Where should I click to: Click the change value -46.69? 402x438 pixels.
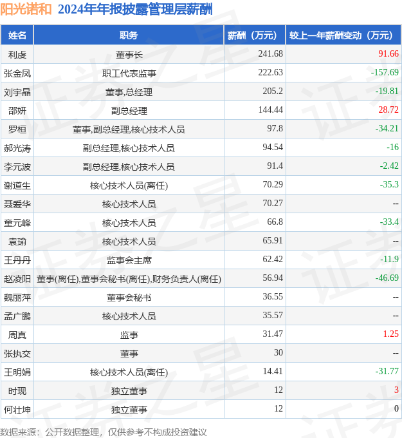coord(387,278)
